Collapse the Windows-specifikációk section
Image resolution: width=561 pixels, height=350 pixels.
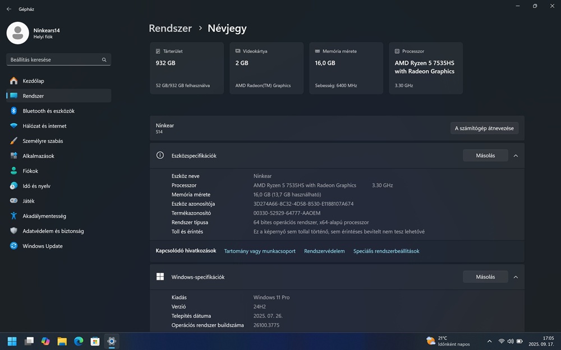516,277
